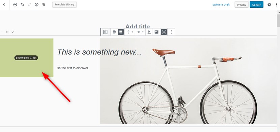
Task: Click the Add title field
Action: [138, 26]
